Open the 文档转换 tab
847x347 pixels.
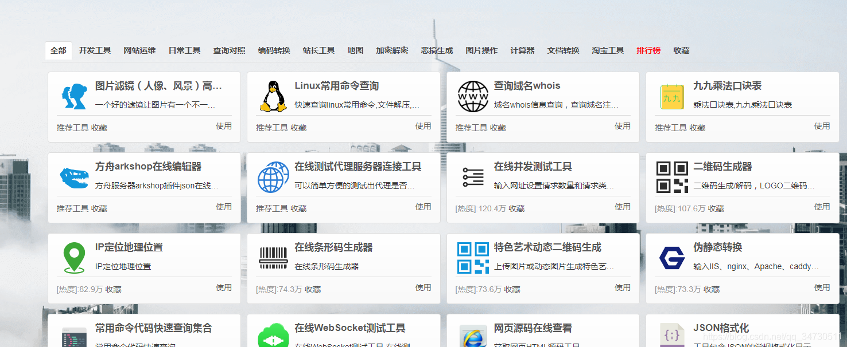(x=564, y=50)
